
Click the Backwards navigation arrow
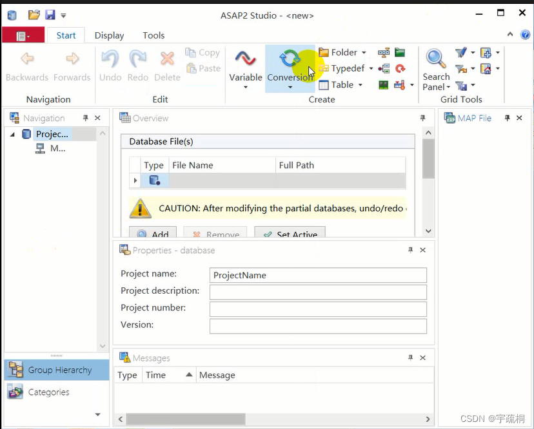(27, 59)
